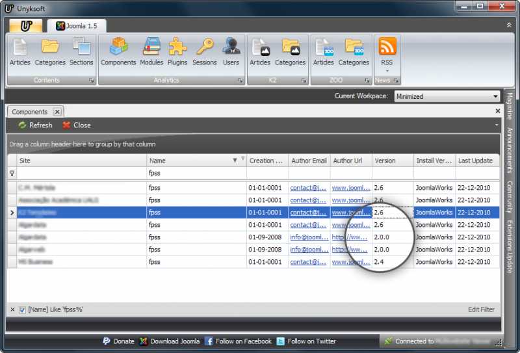
Task: Open the Components analytics view
Action: coord(118,52)
